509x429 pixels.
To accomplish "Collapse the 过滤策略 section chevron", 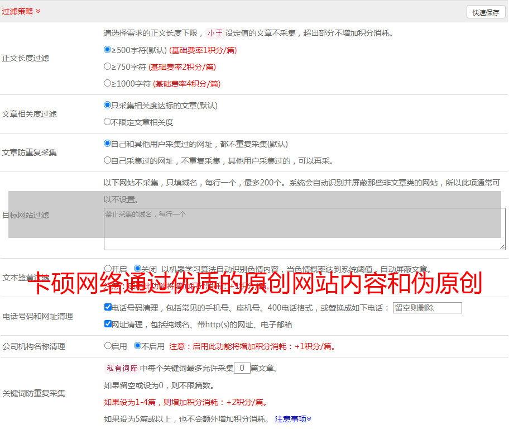I will coord(38,11).
